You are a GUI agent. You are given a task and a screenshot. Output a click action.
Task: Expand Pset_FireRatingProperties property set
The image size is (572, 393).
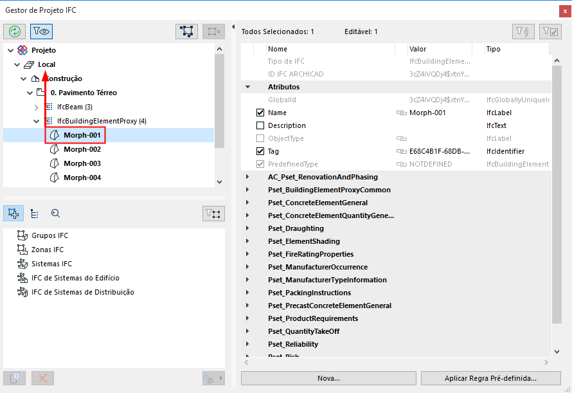247,254
